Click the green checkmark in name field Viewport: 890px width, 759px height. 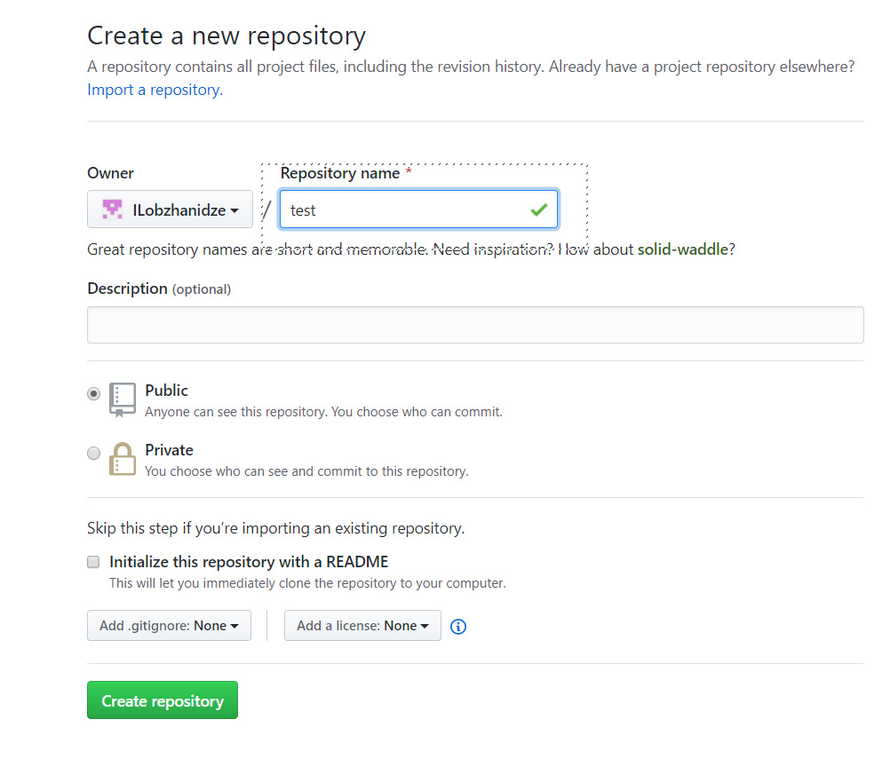point(538,210)
